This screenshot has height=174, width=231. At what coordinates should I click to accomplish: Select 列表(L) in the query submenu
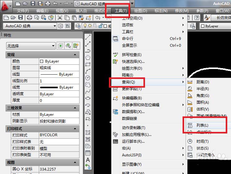coord(209,125)
